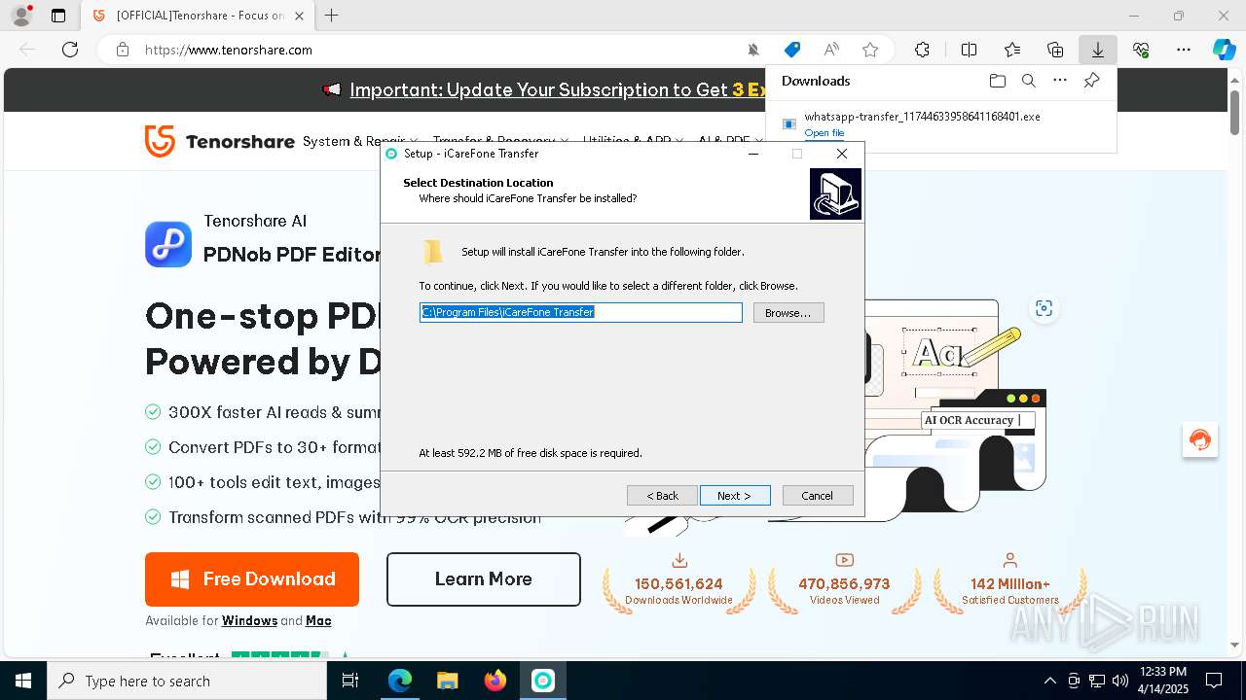
Task: Open the Copilot sidebar icon
Action: pyautogui.click(x=1224, y=50)
